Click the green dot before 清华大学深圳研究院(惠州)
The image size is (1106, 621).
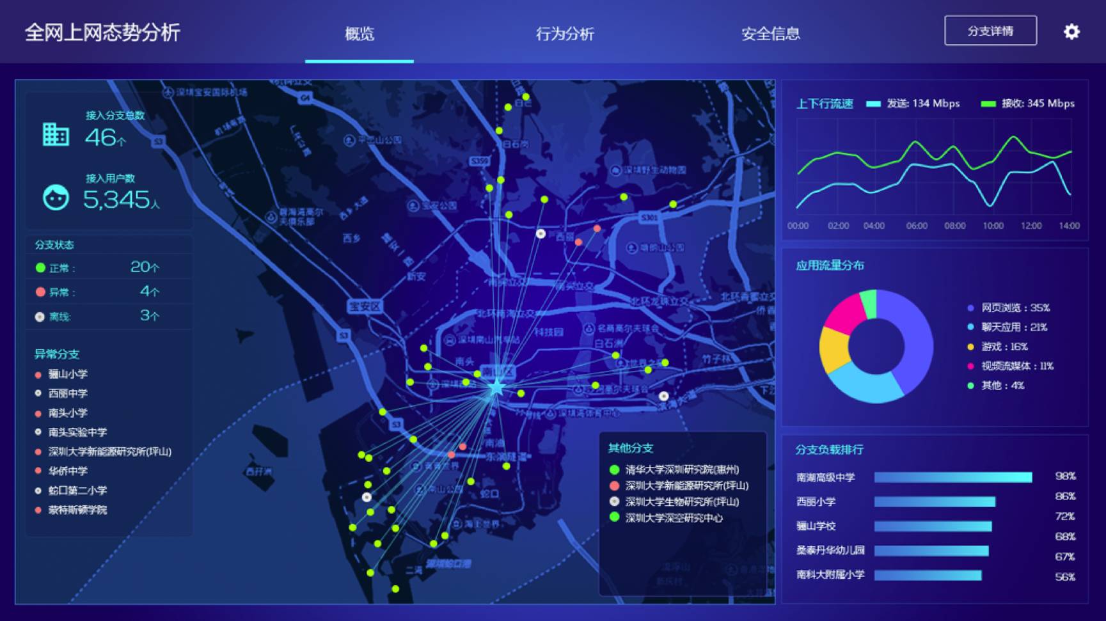click(615, 469)
